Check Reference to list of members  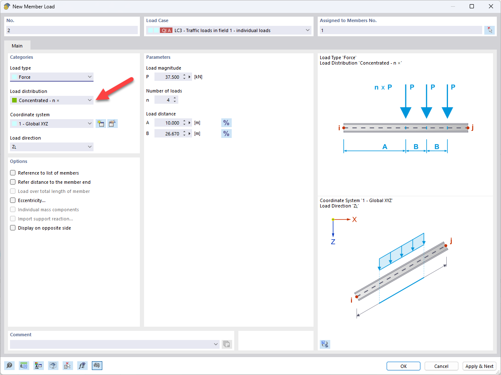(x=13, y=172)
